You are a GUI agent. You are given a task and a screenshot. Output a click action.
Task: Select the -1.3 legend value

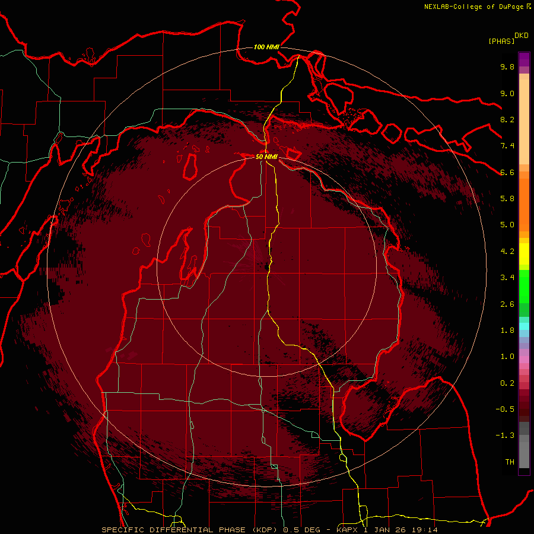coord(505,436)
